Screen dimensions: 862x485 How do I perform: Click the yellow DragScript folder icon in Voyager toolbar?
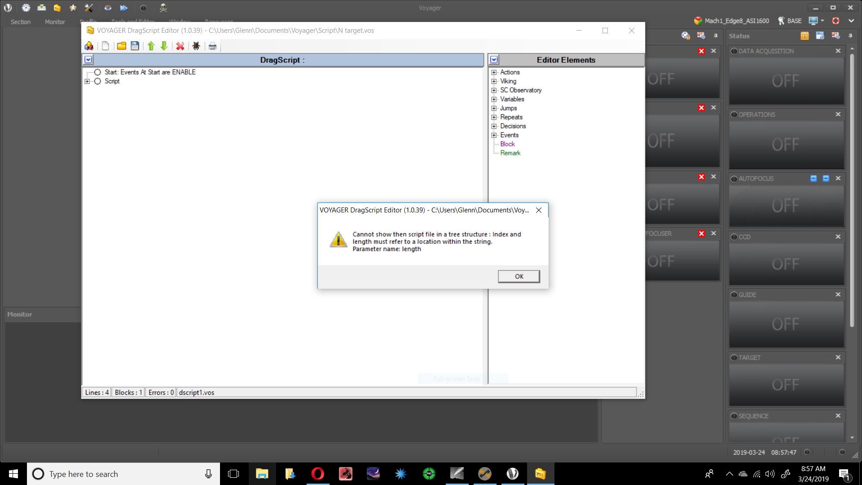point(57,8)
